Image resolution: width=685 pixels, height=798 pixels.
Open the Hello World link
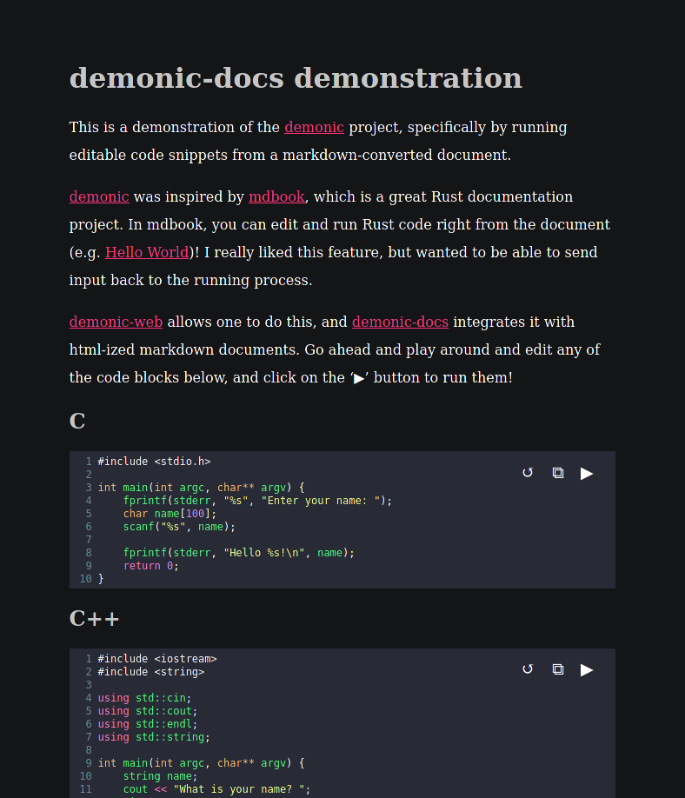click(147, 252)
